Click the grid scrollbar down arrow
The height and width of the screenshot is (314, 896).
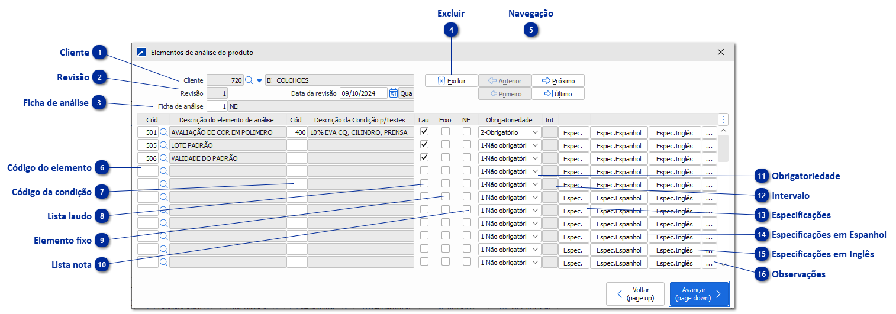coord(723,264)
